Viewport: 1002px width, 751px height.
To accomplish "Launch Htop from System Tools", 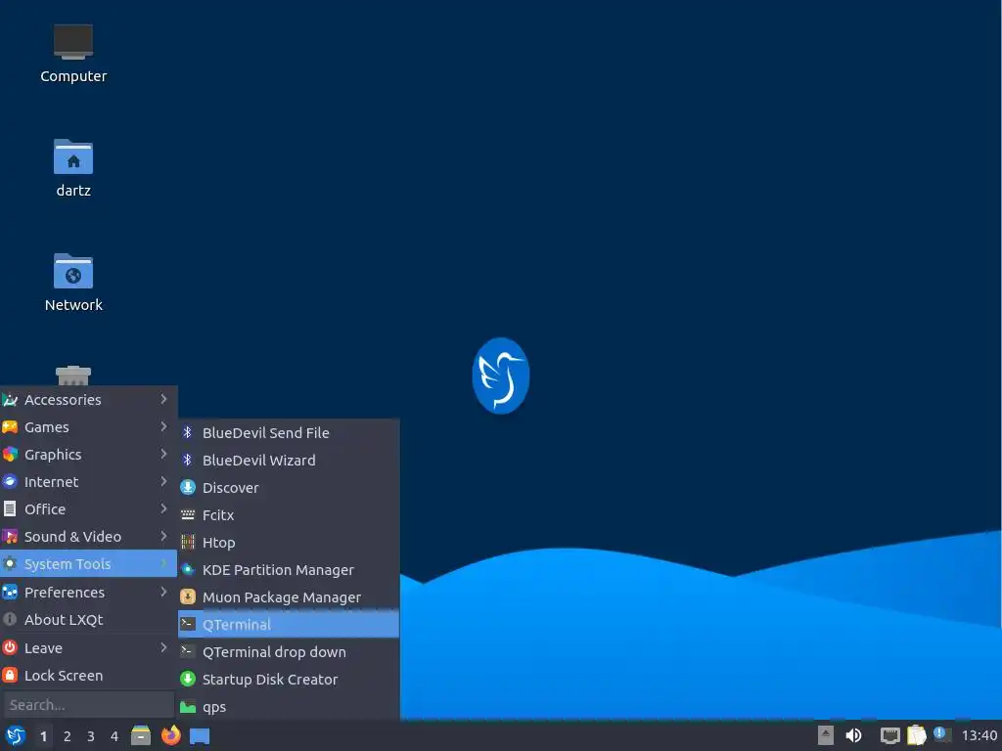I will 289,542.
